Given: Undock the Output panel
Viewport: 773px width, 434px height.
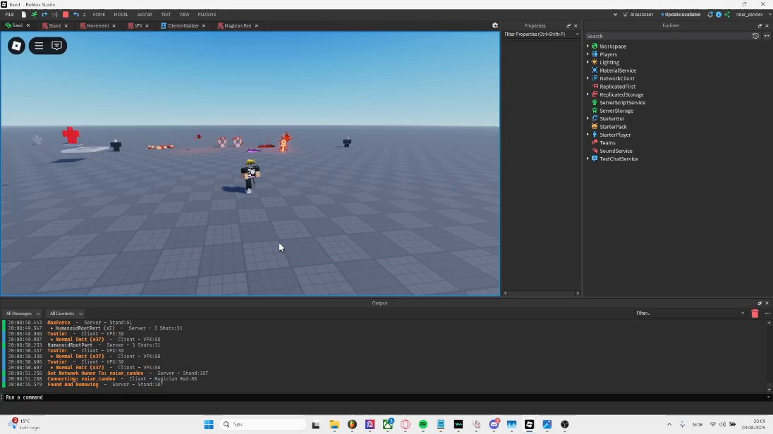Looking at the screenshot, I should tap(760, 303).
